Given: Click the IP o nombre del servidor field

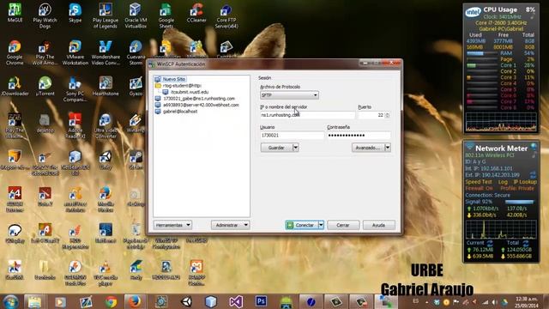Looking at the screenshot, I should point(307,115).
